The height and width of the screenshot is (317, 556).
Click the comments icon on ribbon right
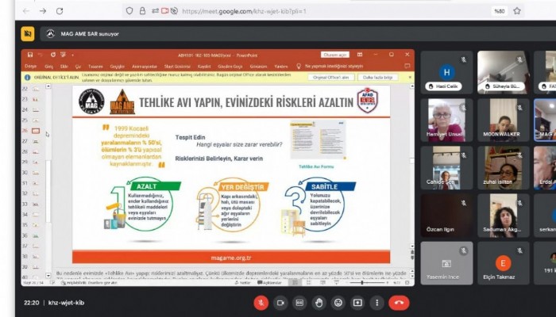pyautogui.click(x=407, y=66)
